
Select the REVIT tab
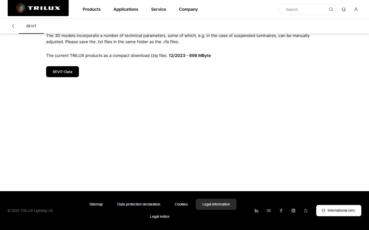31,26
